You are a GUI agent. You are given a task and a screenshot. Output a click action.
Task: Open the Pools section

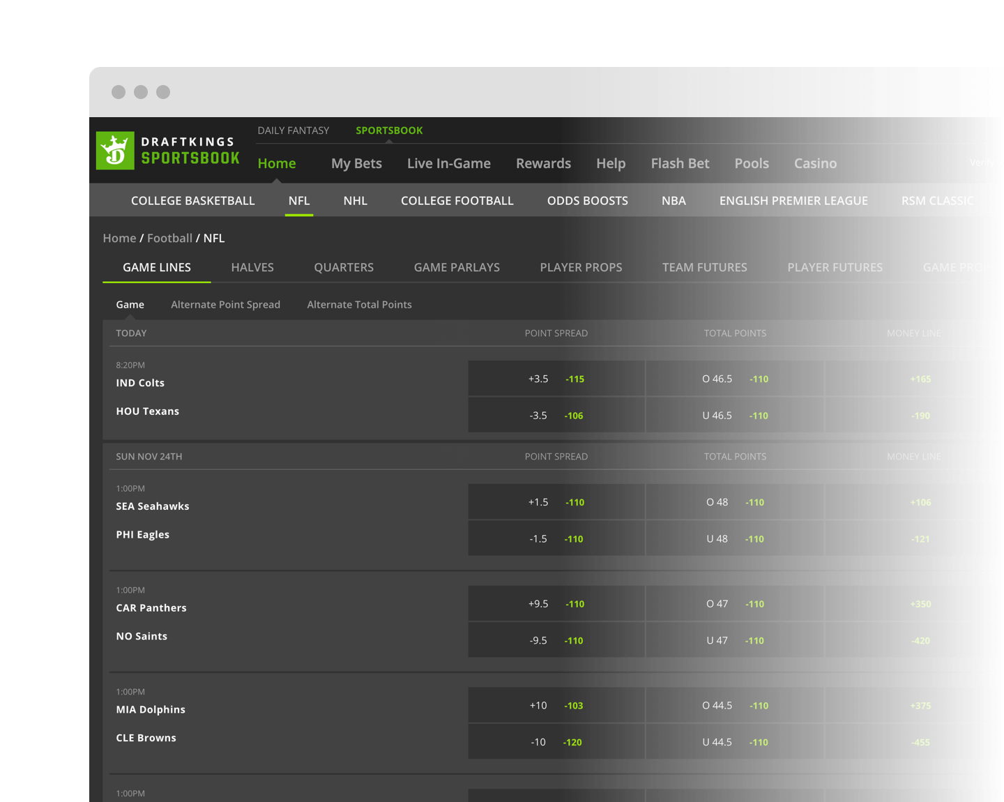[752, 163]
